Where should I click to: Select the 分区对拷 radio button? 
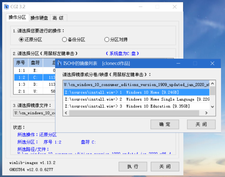pyautogui.click(x=107, y=40)
